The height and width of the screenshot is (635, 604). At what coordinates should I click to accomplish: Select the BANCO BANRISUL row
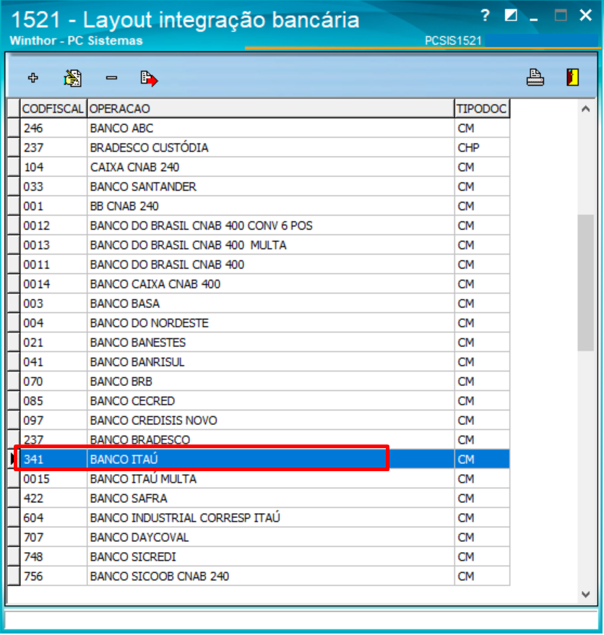258,362
